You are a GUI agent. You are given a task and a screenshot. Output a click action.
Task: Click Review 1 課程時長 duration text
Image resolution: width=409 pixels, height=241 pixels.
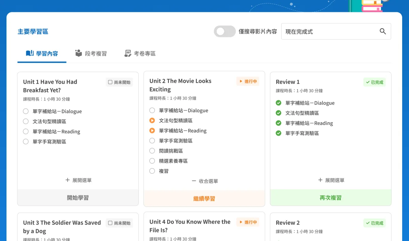299,91
